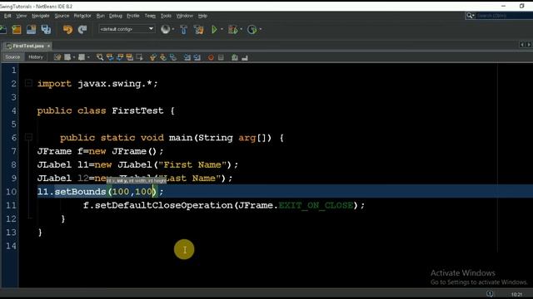
Task: Click the red Start Macro Recording icon
Action: (x=211, y=57)
